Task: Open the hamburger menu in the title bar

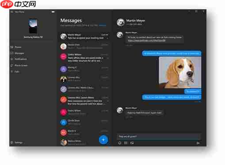Action: point(12,12)
